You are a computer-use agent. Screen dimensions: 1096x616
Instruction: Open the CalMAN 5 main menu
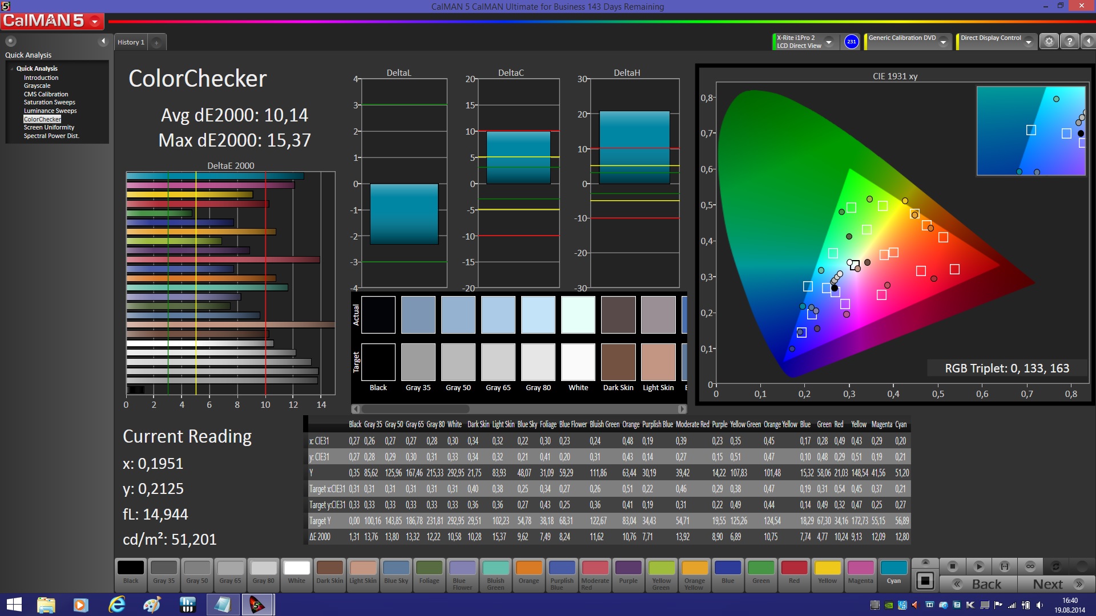click(95, 22)
